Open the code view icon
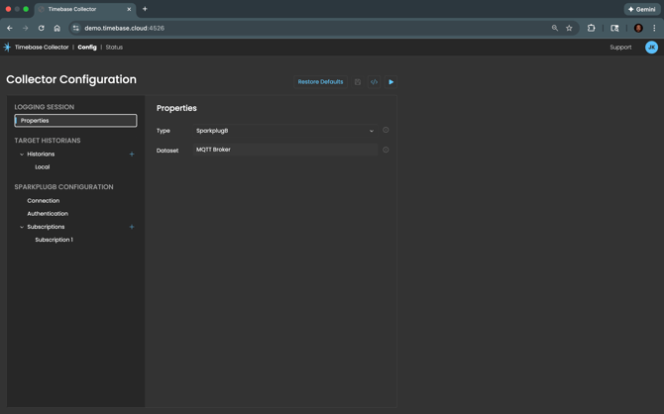The width and height of the screenshot is (664, 414). [374, 82]
